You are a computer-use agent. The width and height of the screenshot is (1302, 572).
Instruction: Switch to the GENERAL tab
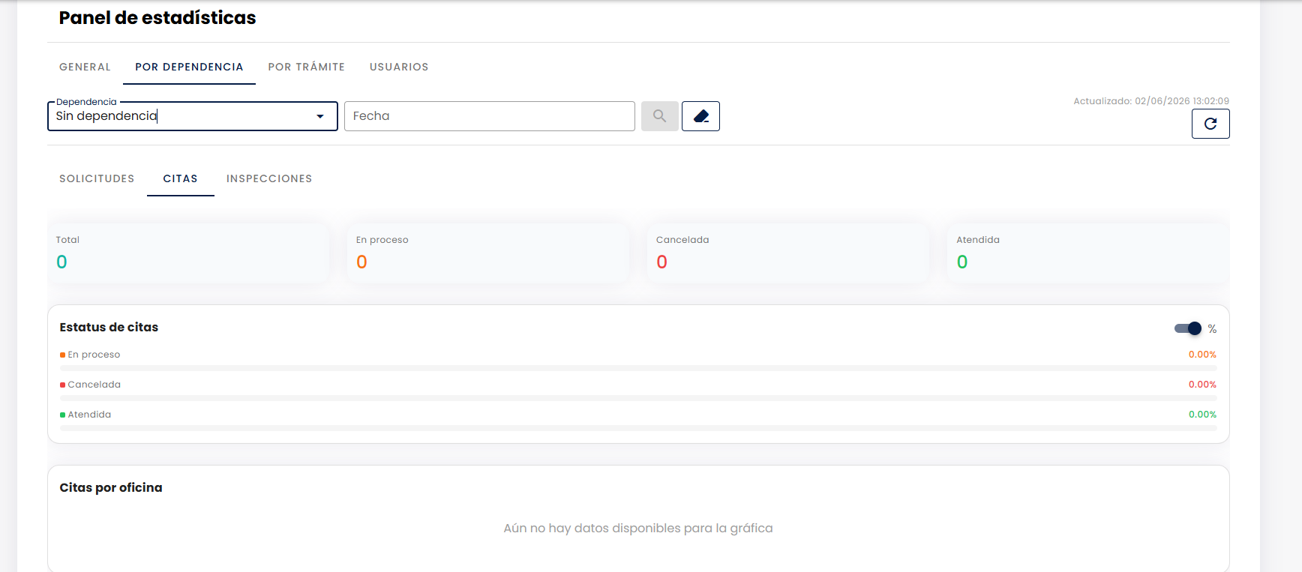(x=85, y=67)
